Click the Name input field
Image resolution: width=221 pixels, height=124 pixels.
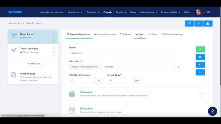point(125,53)
